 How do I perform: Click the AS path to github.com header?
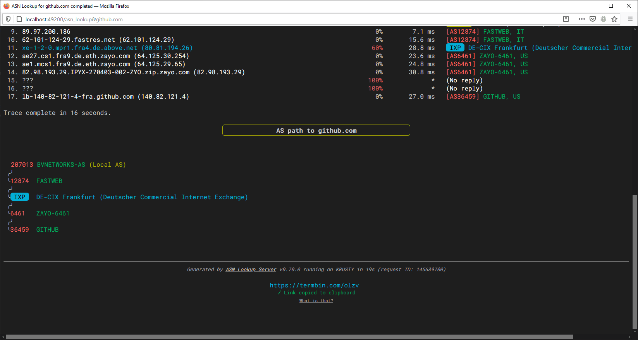pyautogui.click(x=316, y=130)
